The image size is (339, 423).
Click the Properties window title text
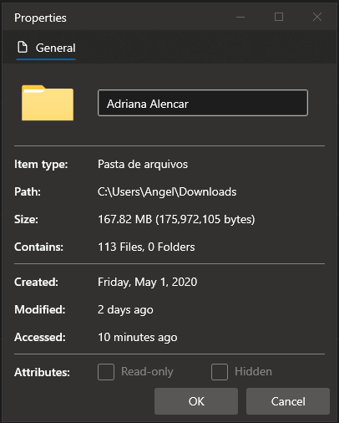pos(40,18)
